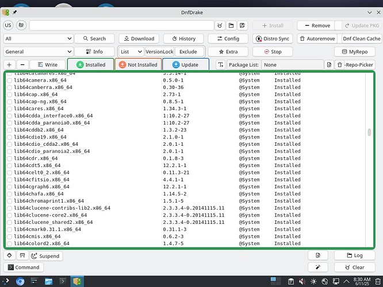
Task: Click the muted volume tray icon
Action: (x=302, y=282)
